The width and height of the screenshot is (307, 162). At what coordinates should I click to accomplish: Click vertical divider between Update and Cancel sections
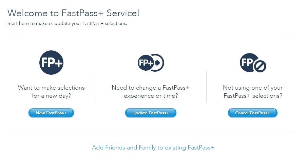click(206, 87)
